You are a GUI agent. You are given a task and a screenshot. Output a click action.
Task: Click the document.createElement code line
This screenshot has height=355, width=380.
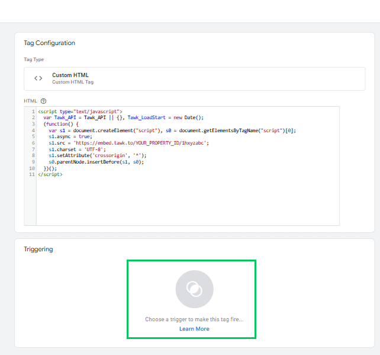[172, 130]
